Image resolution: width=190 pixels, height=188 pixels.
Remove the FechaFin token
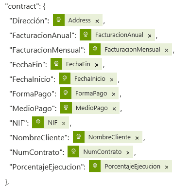point(97,65)
